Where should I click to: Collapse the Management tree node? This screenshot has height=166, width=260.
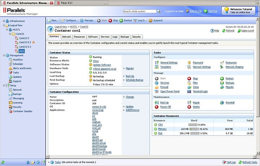(4, 55)
